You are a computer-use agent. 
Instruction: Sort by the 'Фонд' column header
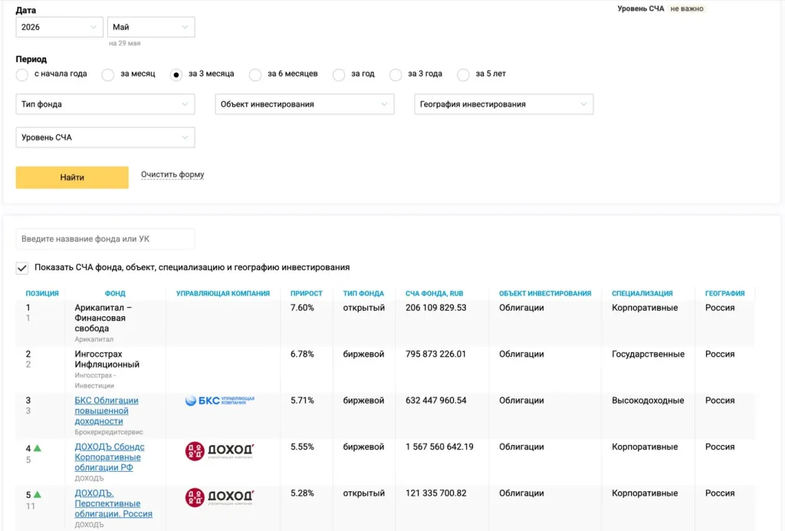click(x=115, y=293)
